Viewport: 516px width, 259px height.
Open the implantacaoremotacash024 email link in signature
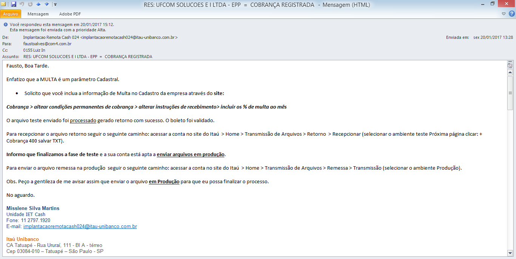coord(80,227)
